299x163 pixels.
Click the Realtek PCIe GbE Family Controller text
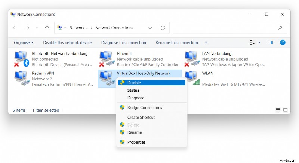pos(148,65)
